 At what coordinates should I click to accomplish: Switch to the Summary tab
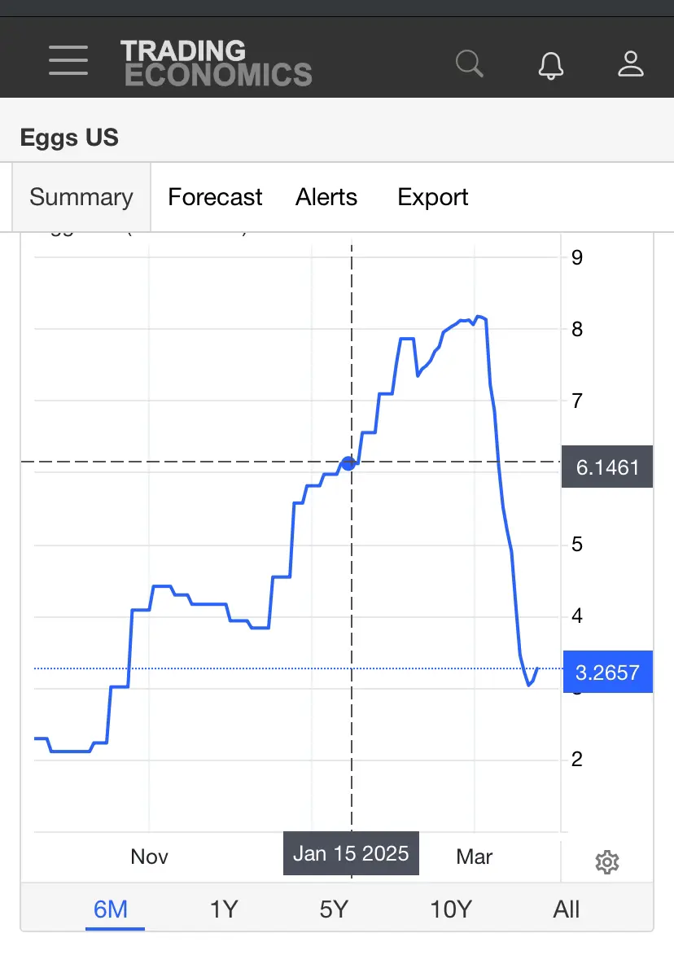point(81,197)
